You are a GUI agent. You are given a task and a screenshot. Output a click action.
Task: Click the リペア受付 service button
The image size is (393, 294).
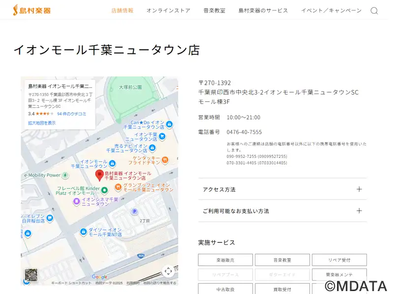pos(339,260)
